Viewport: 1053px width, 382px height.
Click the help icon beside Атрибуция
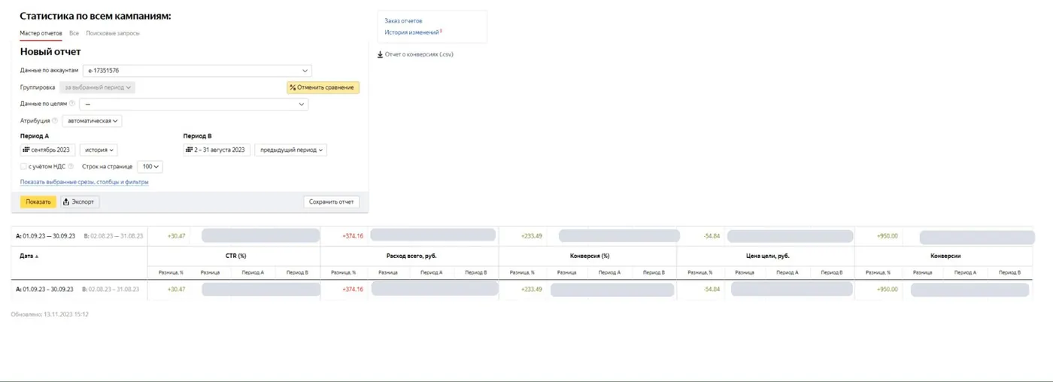pyautogui.click(x=55, y=120)
